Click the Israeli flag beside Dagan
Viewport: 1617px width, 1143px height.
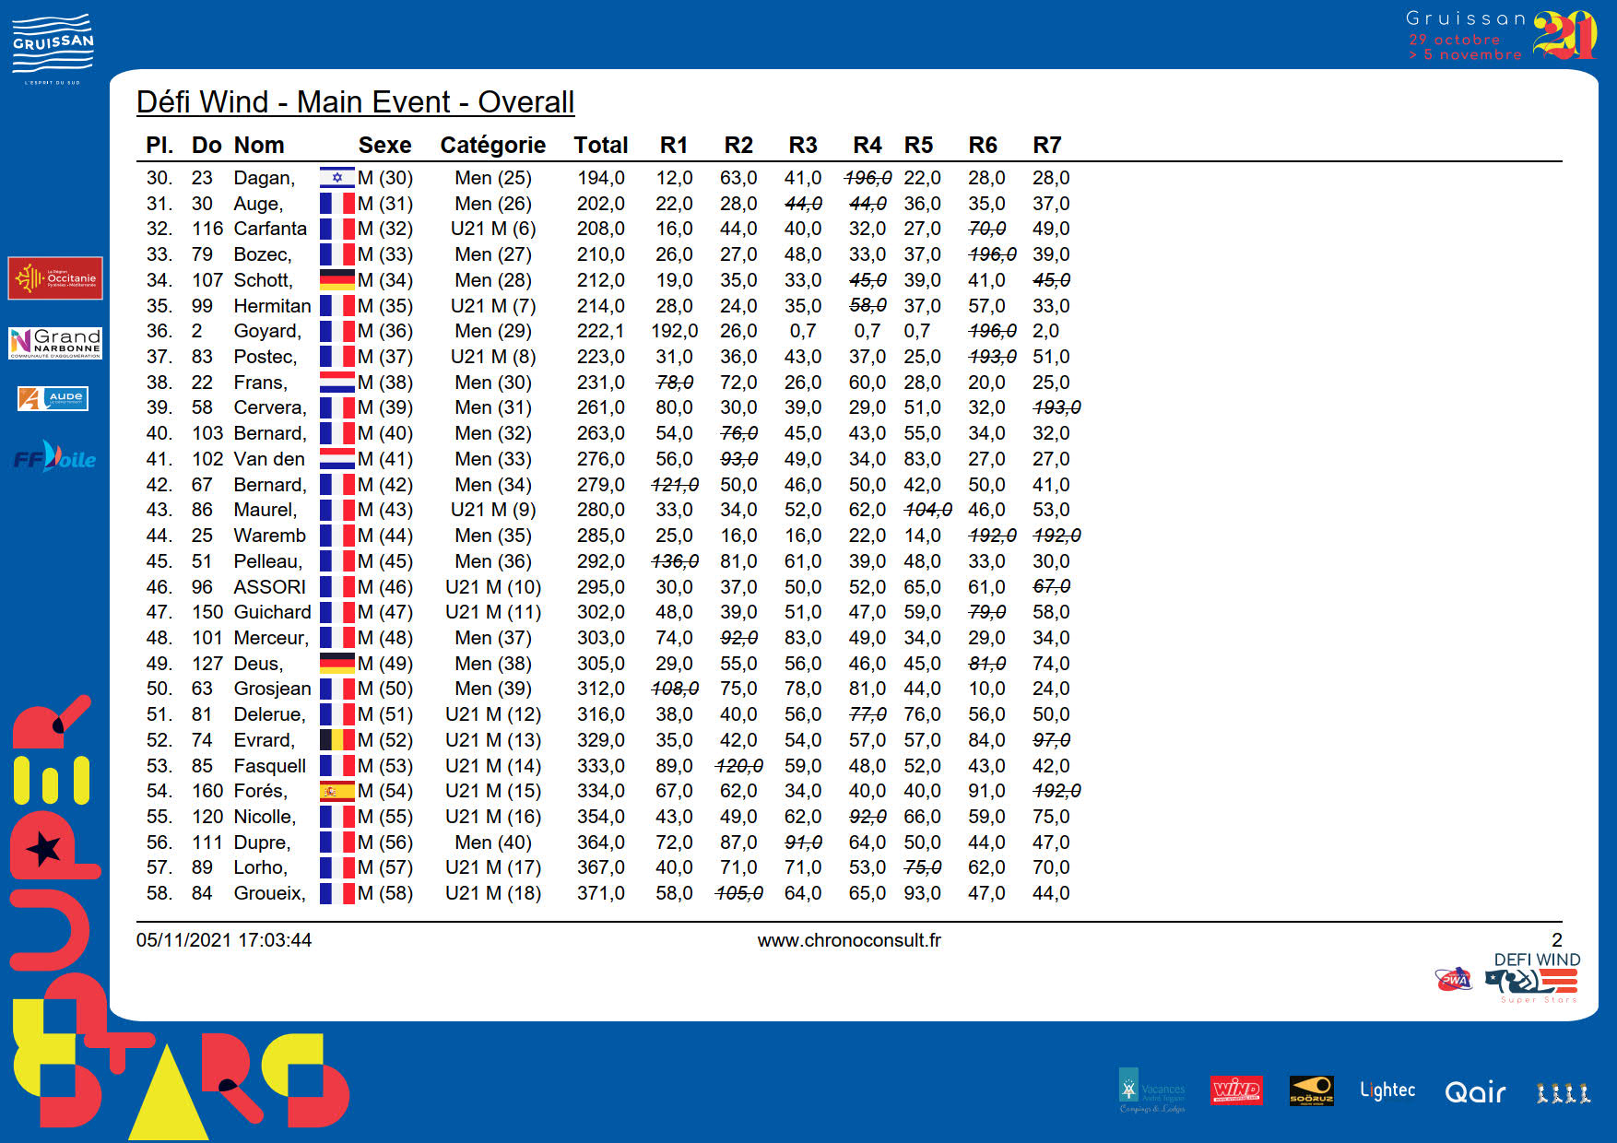tap(336, 178)
